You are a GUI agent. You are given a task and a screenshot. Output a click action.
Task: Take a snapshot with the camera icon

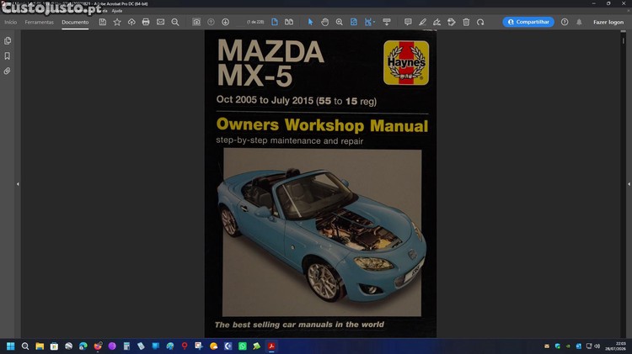tap(196, 22)
